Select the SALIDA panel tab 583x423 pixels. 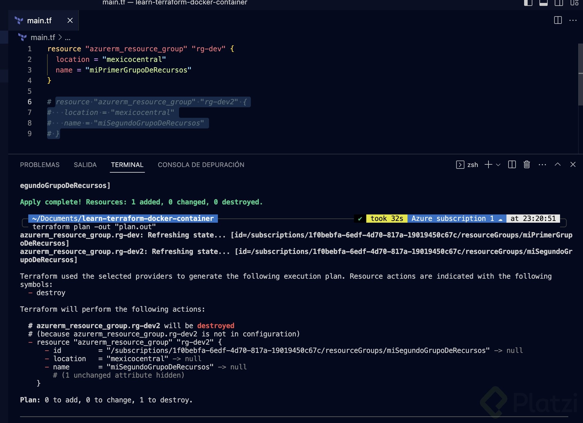tap(85, 165)
